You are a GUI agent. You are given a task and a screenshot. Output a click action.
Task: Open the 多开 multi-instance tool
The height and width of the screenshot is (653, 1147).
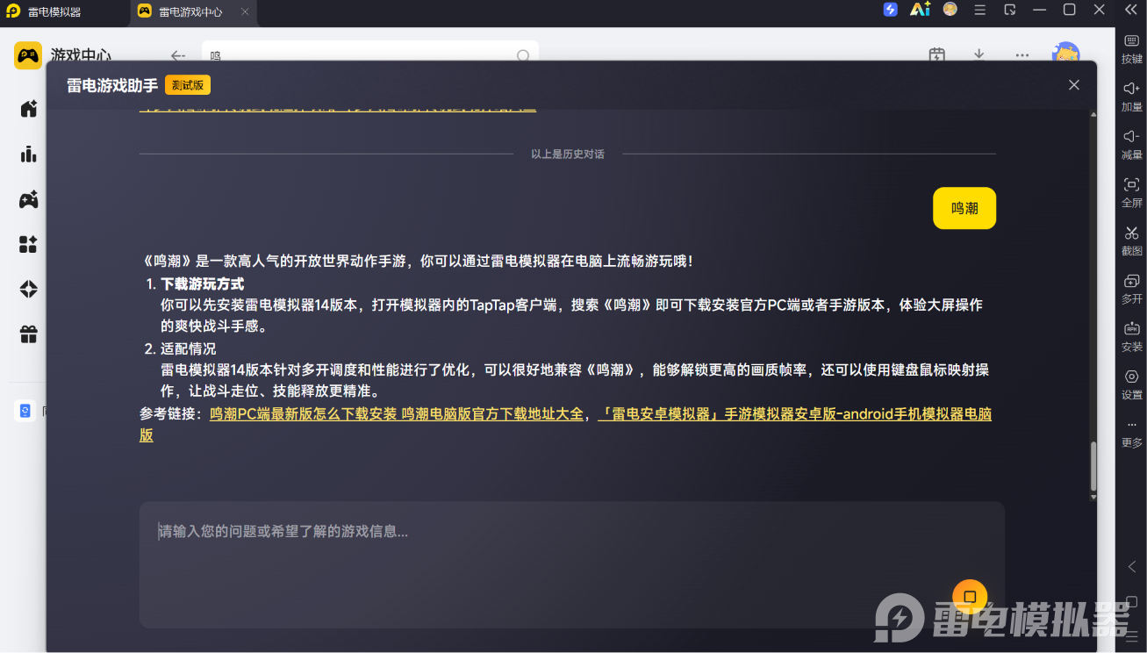pos(1131,289)
